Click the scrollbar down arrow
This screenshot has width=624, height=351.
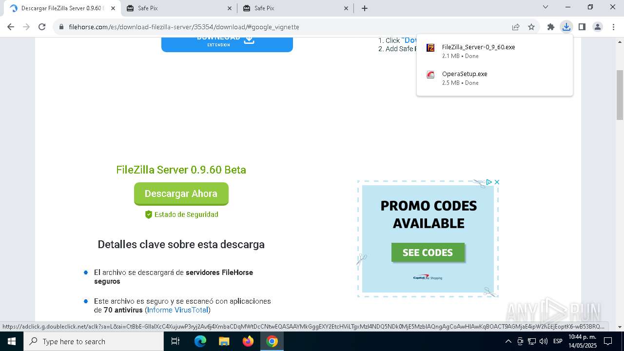pos(620,327)
